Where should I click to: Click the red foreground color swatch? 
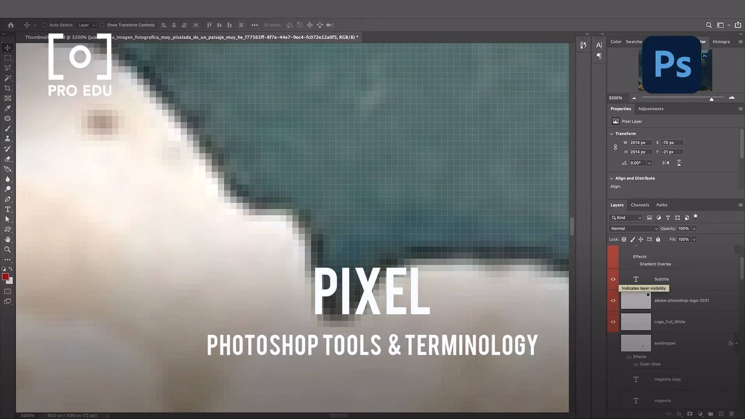5,277
